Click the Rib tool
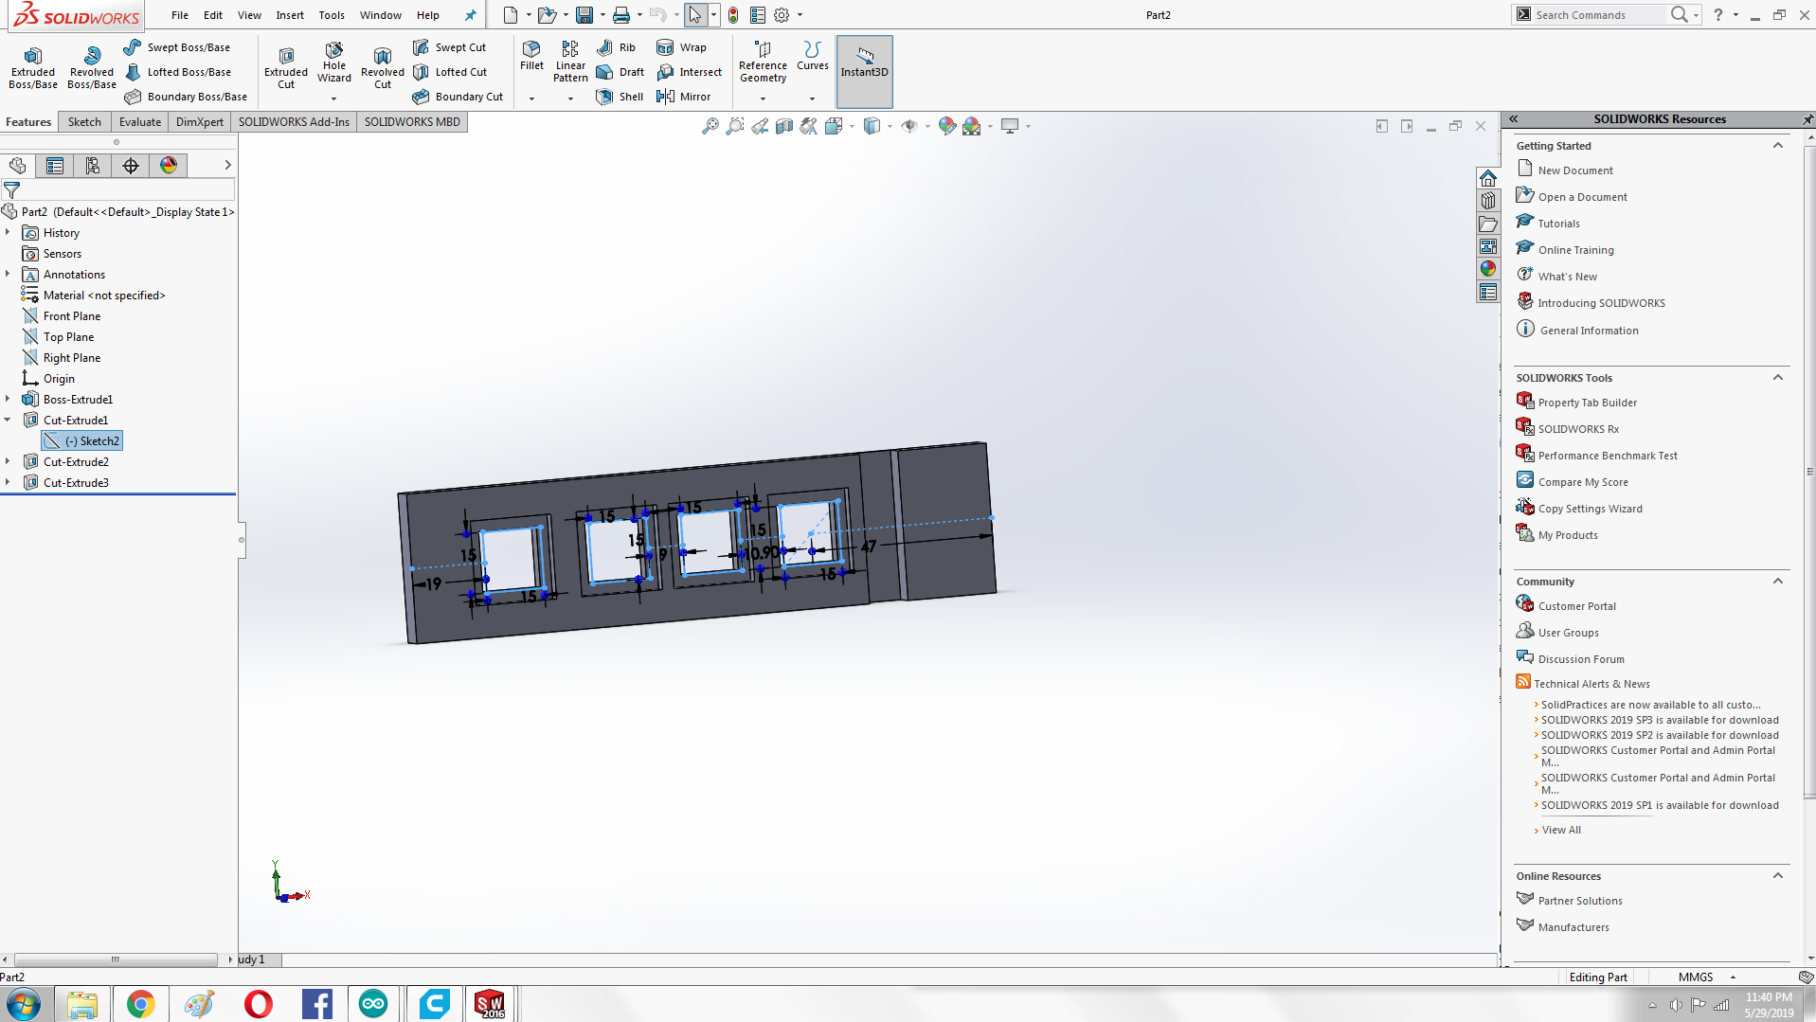 pos(617,47)
